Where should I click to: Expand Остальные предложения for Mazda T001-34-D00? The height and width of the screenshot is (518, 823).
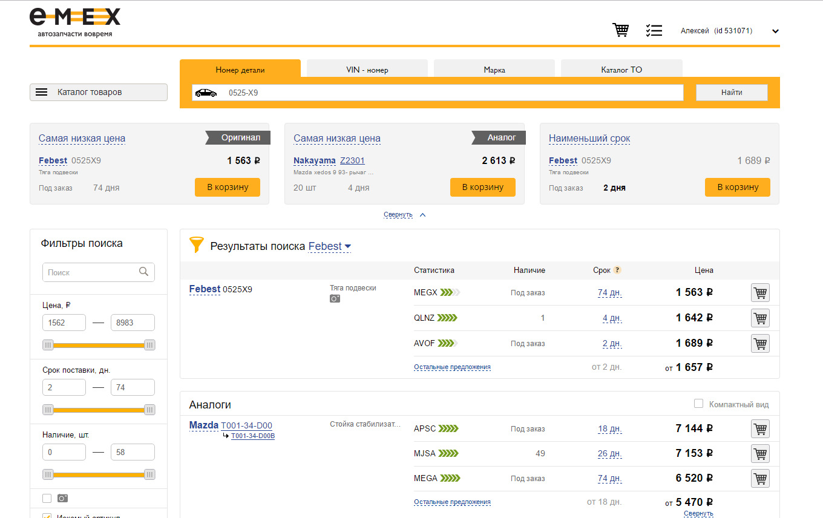(452, 502)
